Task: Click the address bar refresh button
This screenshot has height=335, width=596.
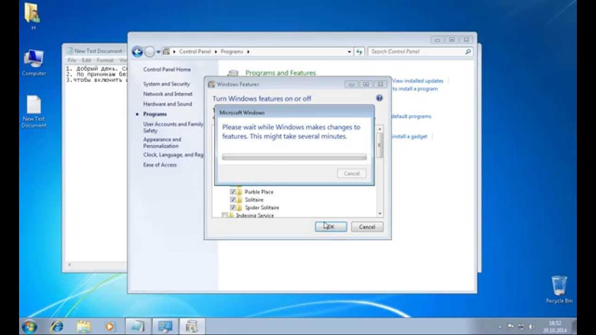Action: [x=359, y=52]
